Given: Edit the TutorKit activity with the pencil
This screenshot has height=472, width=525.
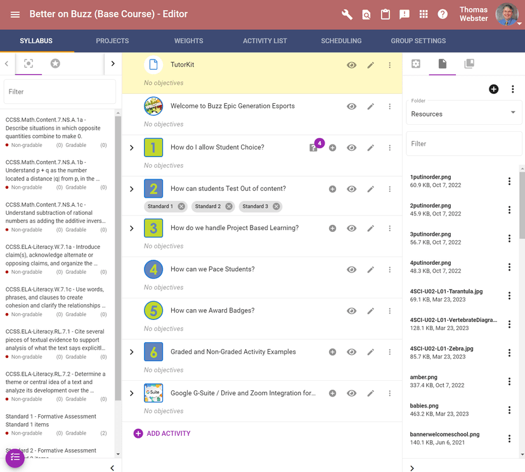Looking at the screenshot, I should pyautogui.click(x=370, y=65).
